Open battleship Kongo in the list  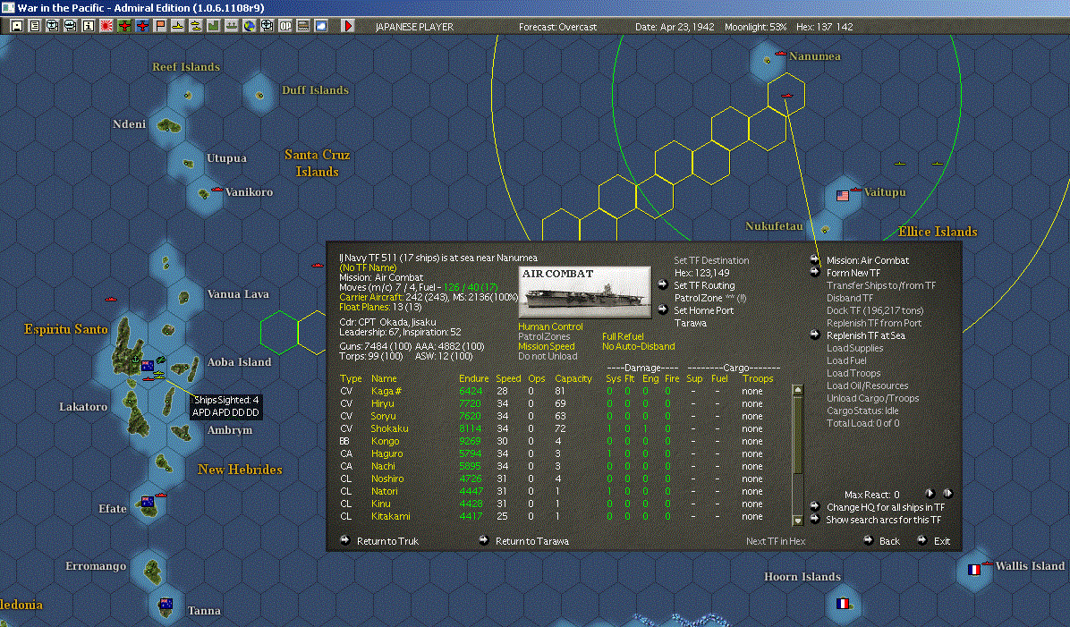(385, 442)
